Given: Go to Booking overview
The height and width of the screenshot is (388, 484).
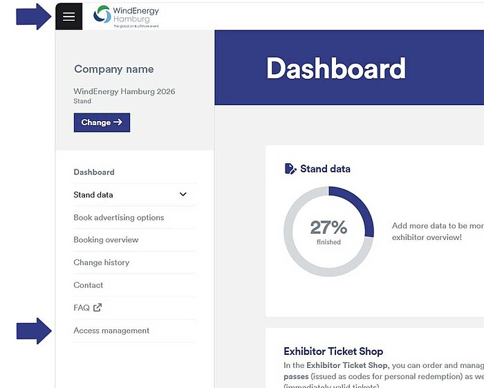Looking at the screenshot, I should [x=106, y=240].
